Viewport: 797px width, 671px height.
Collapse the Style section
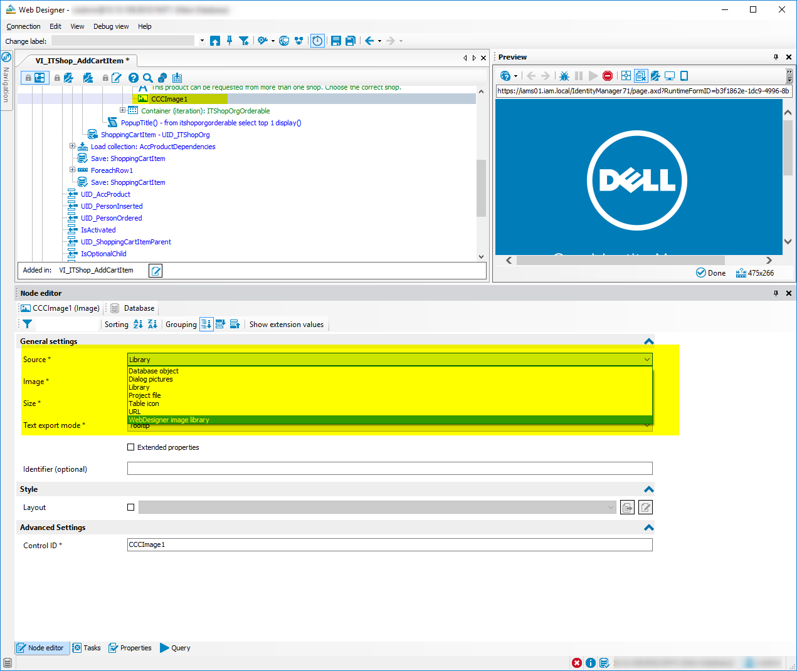[x=649, y=489]
